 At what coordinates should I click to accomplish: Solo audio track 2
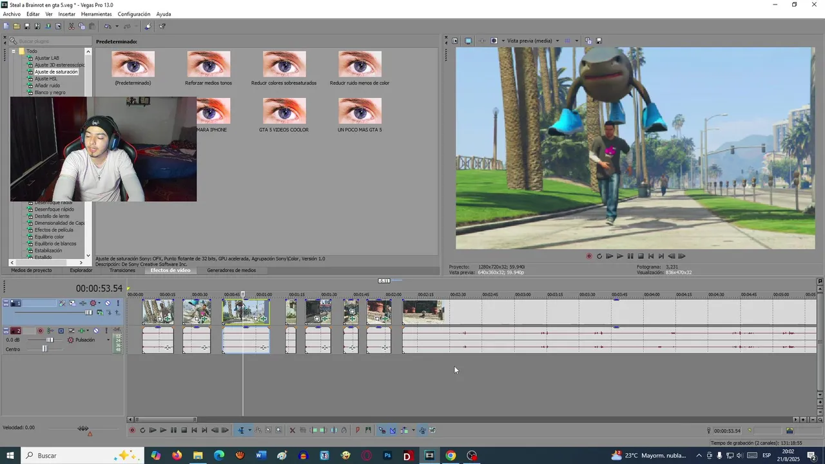(106, 331)
